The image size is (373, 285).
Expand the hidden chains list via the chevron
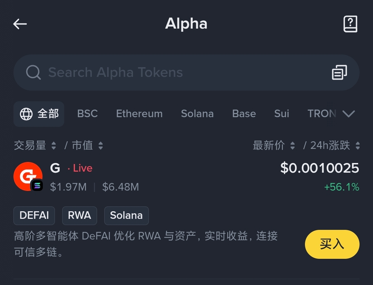tap(349, 114)
